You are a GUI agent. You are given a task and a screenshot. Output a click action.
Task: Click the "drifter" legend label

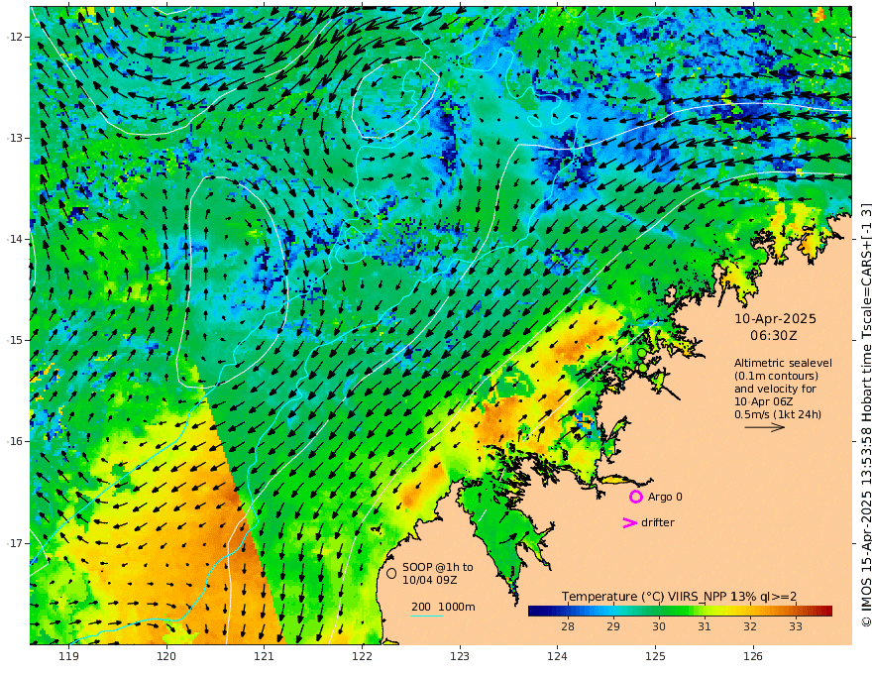click(658, 522)
